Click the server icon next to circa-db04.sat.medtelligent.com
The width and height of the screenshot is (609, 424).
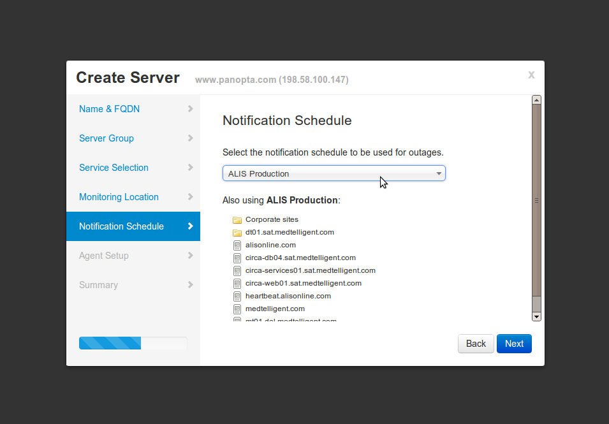(x=237, y=257)
